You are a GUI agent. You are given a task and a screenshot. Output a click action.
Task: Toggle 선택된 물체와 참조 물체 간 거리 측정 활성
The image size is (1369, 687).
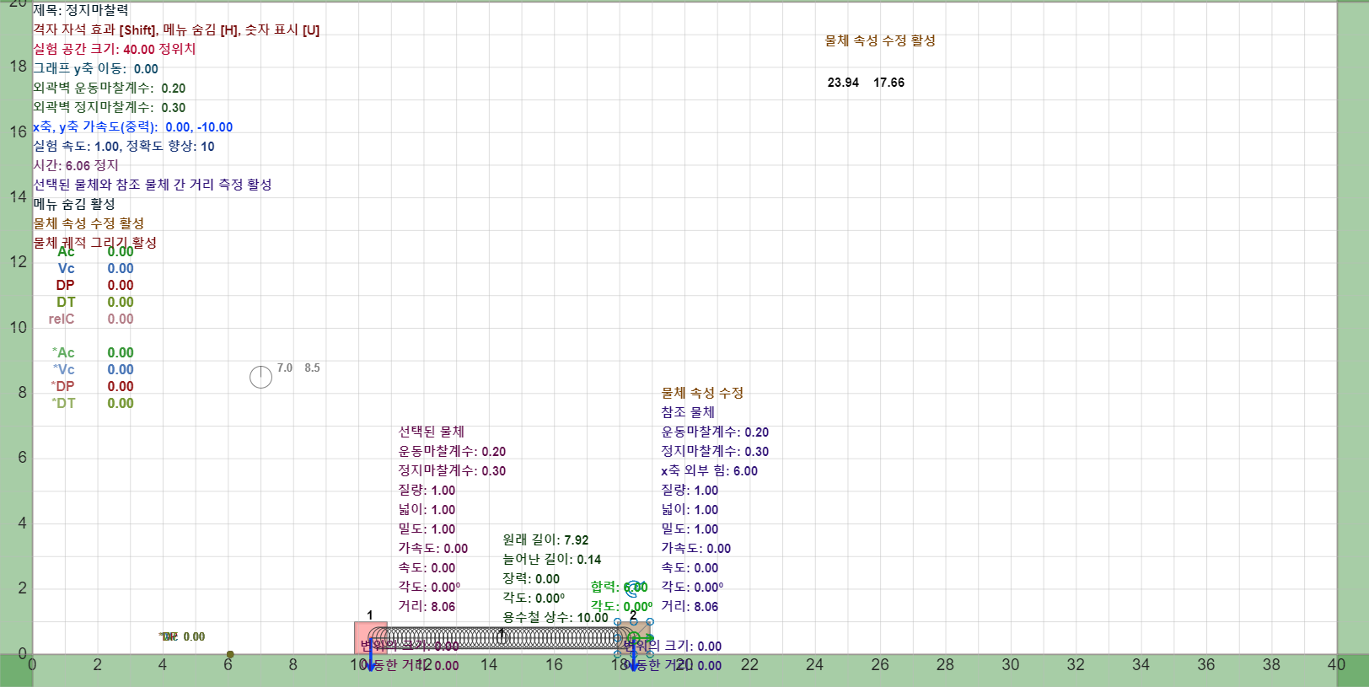(x=153, y=185)
